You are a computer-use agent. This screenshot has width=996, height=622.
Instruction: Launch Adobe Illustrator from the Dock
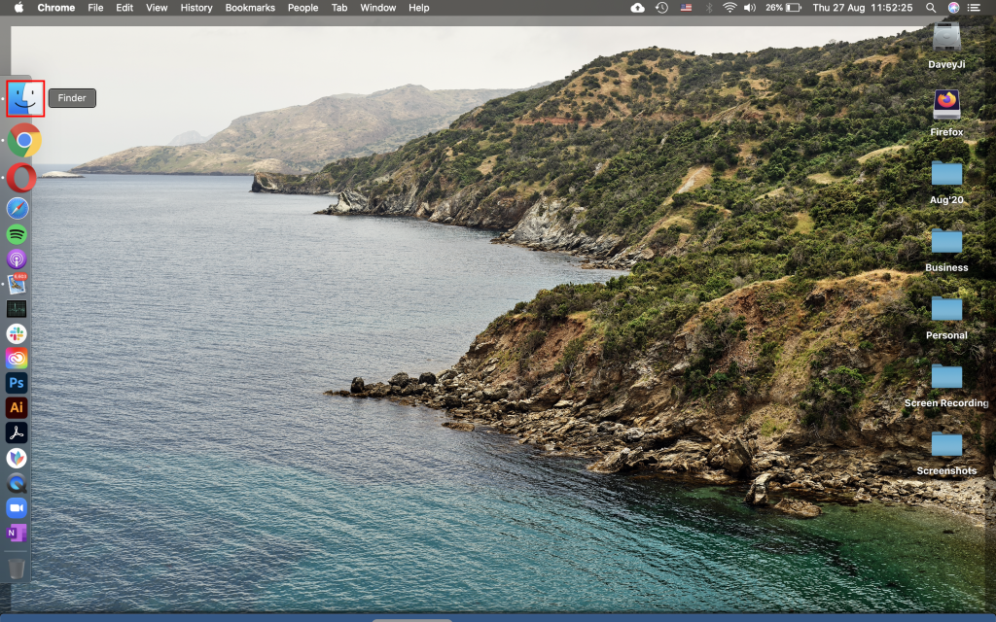coord(17,408)
